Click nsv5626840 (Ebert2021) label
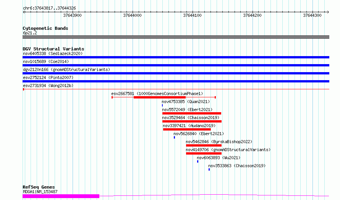 (x=199, y=134)
